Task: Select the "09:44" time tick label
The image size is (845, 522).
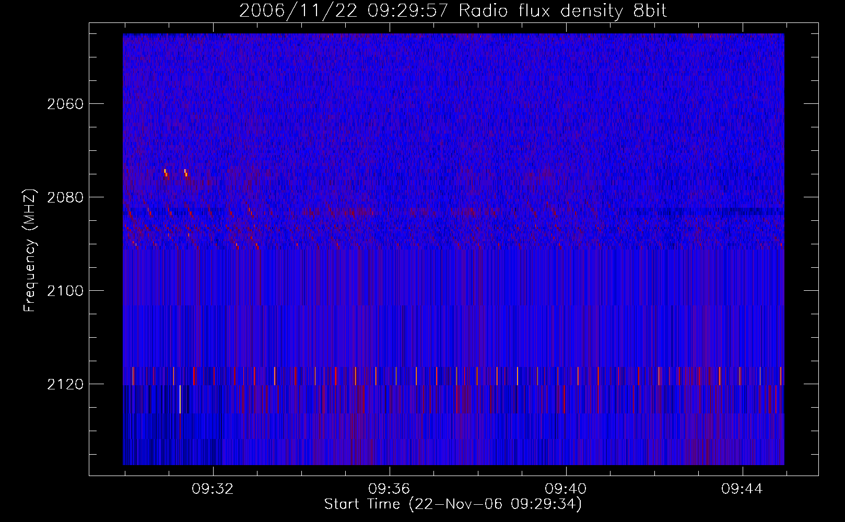Action: pyautogui.click(x=742, y=489)
